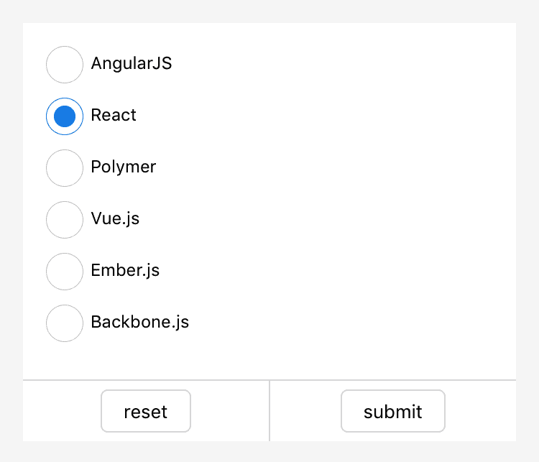This screenshot has height=462, width=539.
Task: Click the React text label
Action: [x=114, y=115]
